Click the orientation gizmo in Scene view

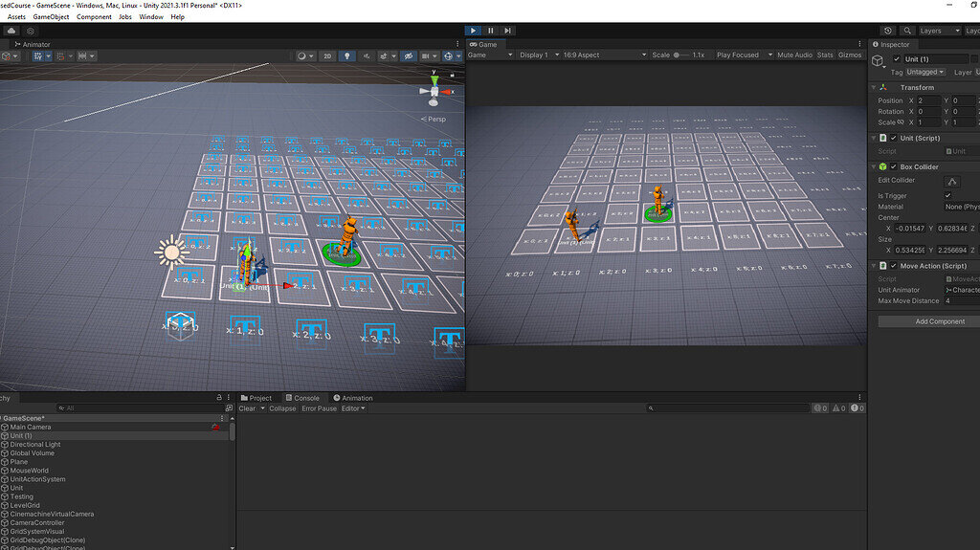coord(434,89)
